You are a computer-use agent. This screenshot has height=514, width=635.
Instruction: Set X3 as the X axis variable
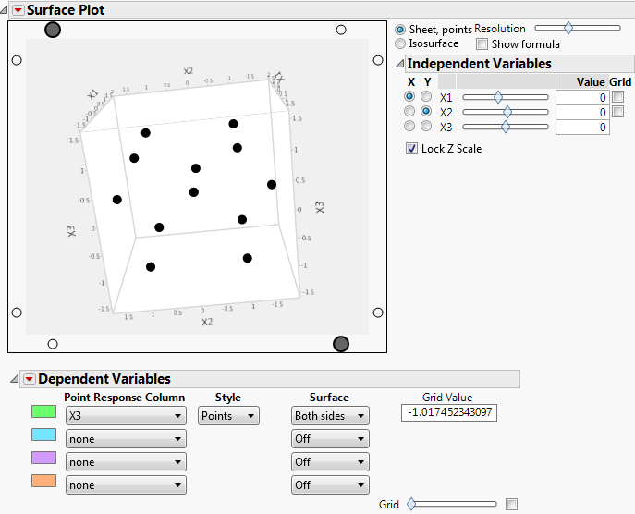tap(409, 127)
